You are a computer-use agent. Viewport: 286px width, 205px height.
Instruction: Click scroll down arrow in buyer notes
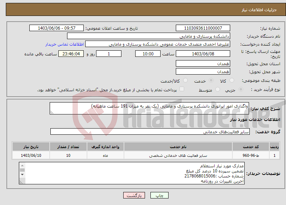coord(22,175)
